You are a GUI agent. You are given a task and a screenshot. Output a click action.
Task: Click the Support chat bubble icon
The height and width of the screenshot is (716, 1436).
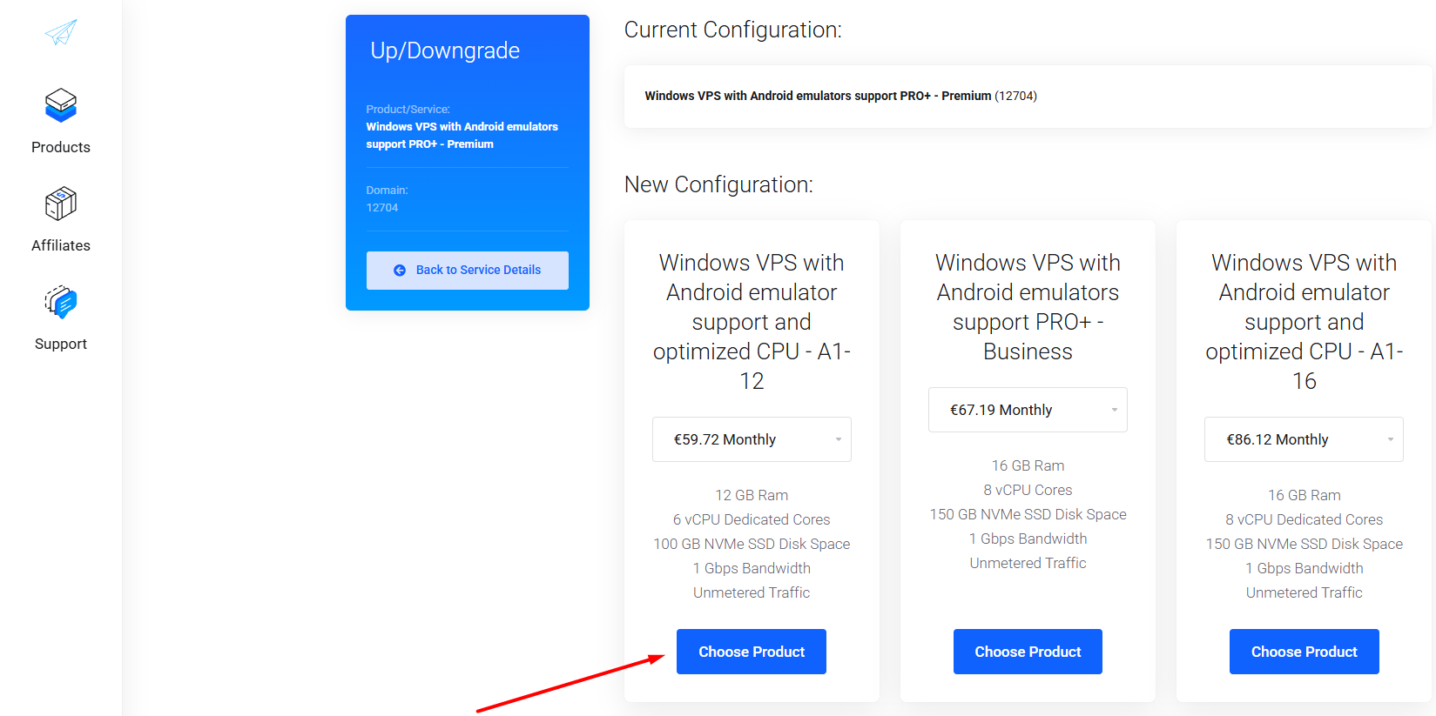pyautogui.click(x=61, y=303)
